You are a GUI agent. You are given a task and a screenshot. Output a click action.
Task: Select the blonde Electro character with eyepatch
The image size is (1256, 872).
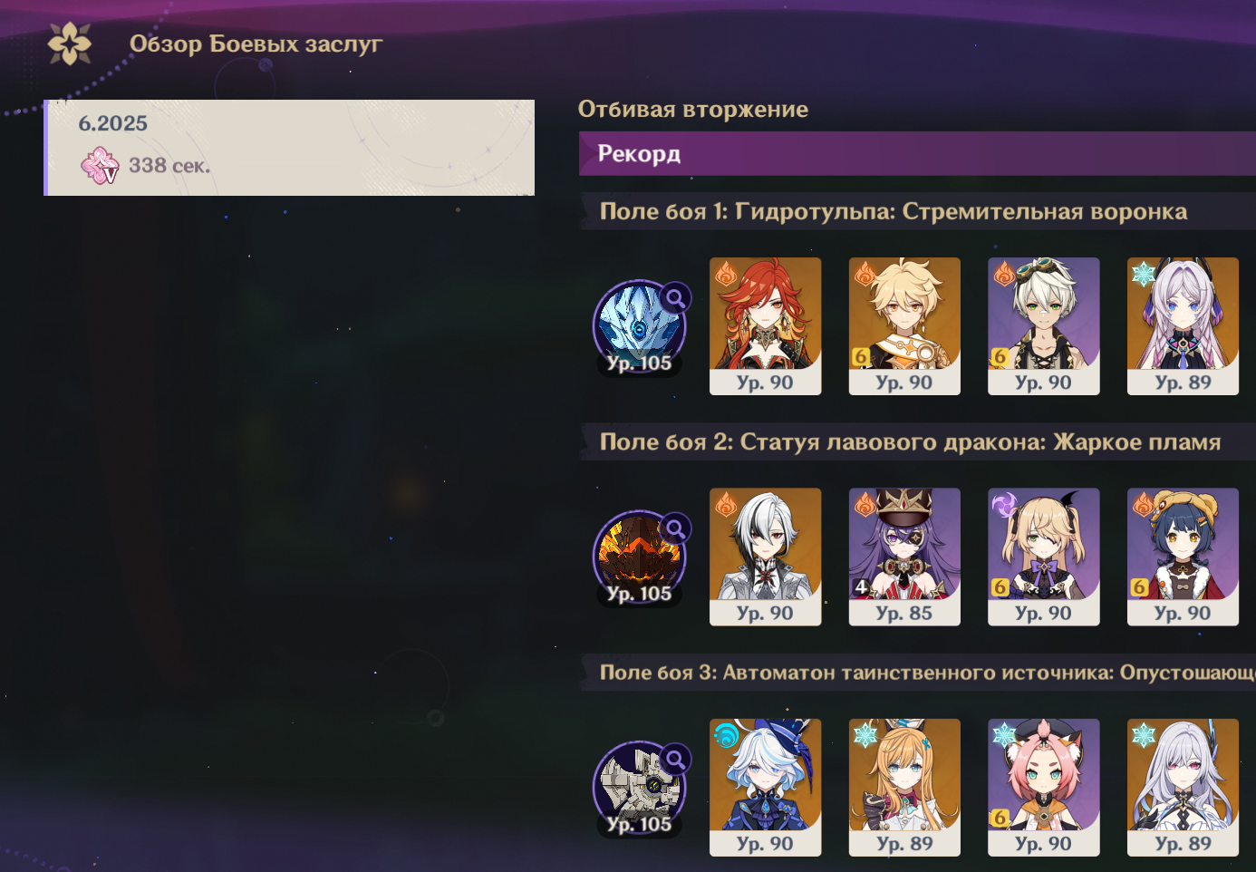click(1043, 557)
